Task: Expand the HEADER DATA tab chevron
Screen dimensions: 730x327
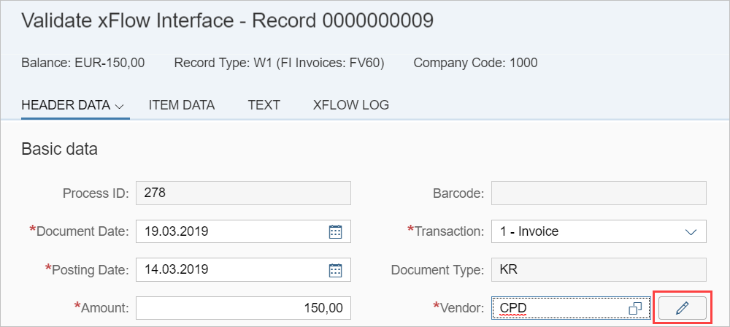Action: (120, 106)
